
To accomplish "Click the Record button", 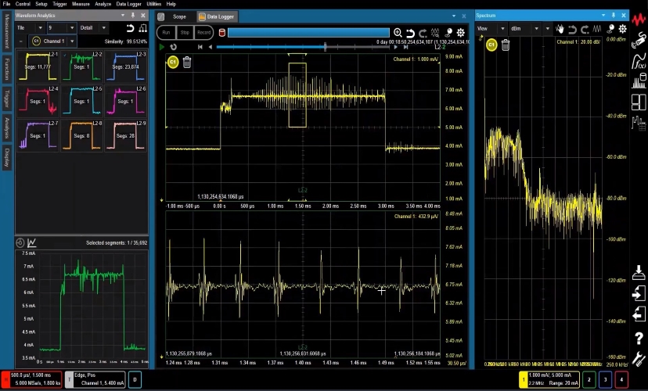I will click(203, 33).
